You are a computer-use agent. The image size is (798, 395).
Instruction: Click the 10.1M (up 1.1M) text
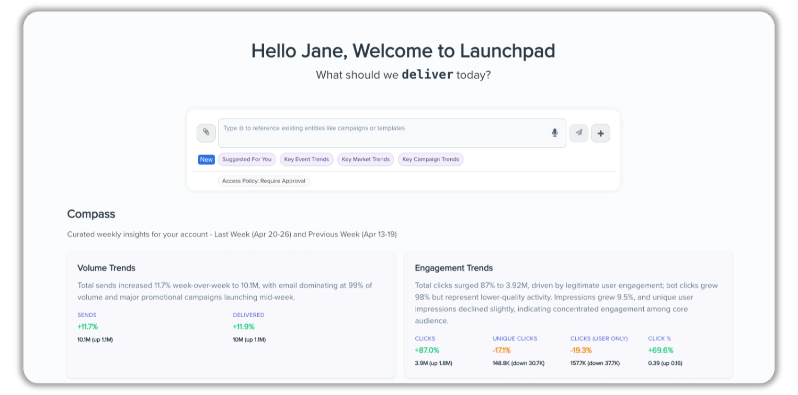(95, 340)
